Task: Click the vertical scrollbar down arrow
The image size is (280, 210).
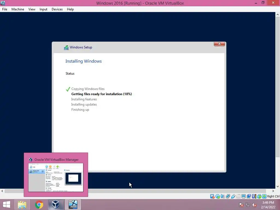Action: (x=278, y=186)
